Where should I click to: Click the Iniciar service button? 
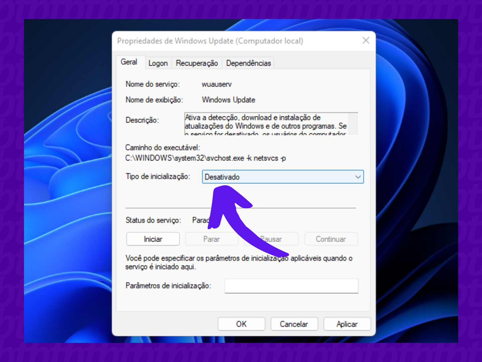153,239
